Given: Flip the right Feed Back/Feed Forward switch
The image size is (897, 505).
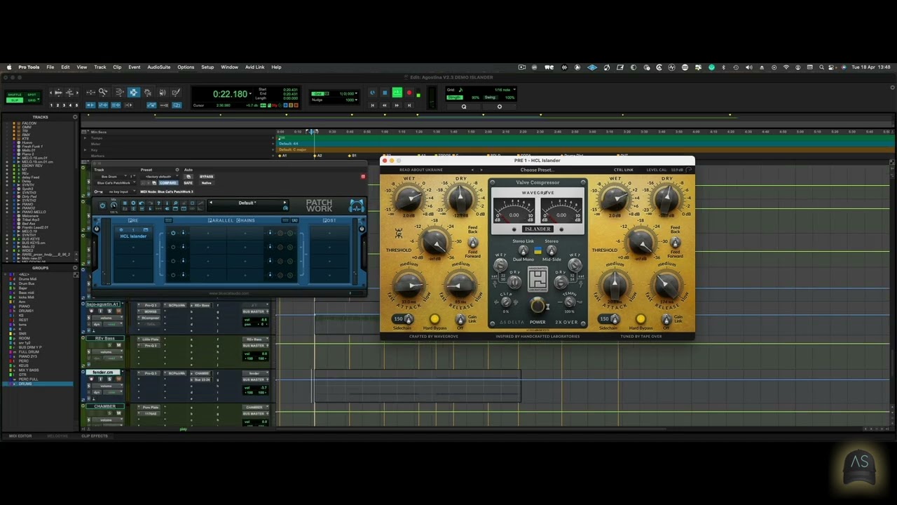Looking at the screenshot, I should click(676, 243).
